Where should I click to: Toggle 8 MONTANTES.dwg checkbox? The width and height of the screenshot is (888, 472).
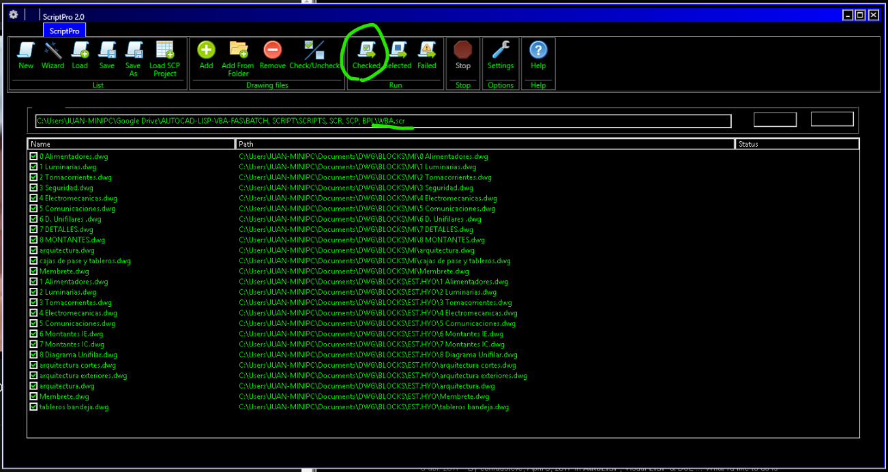pyautogui.click(x=33, y=239)
